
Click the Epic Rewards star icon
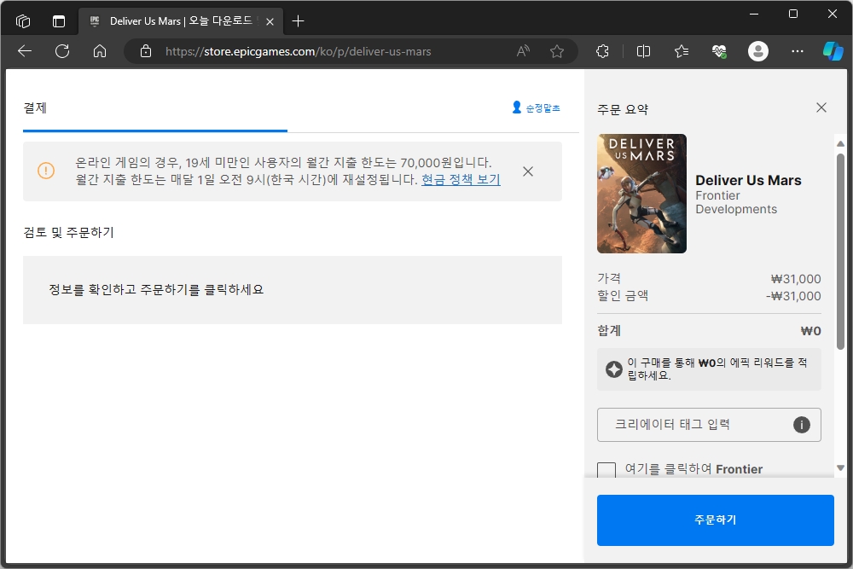coord(613,369)
